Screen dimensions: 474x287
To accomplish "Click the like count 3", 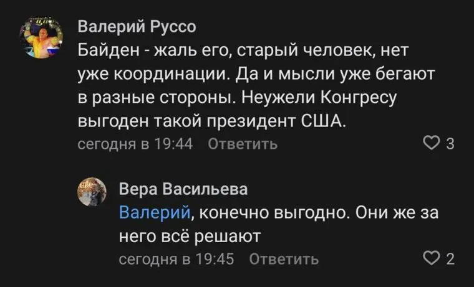I will pos(450,145).
